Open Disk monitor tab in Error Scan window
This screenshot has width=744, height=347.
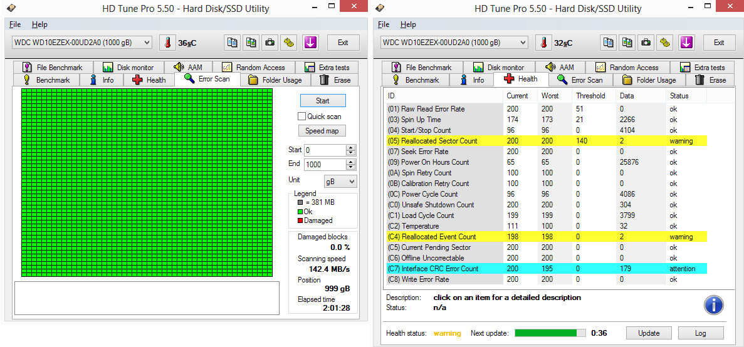pyautogui.click(x=127, y=67)
